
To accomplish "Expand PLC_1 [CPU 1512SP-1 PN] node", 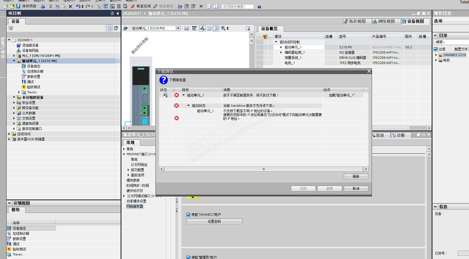I will coord(14,56).
